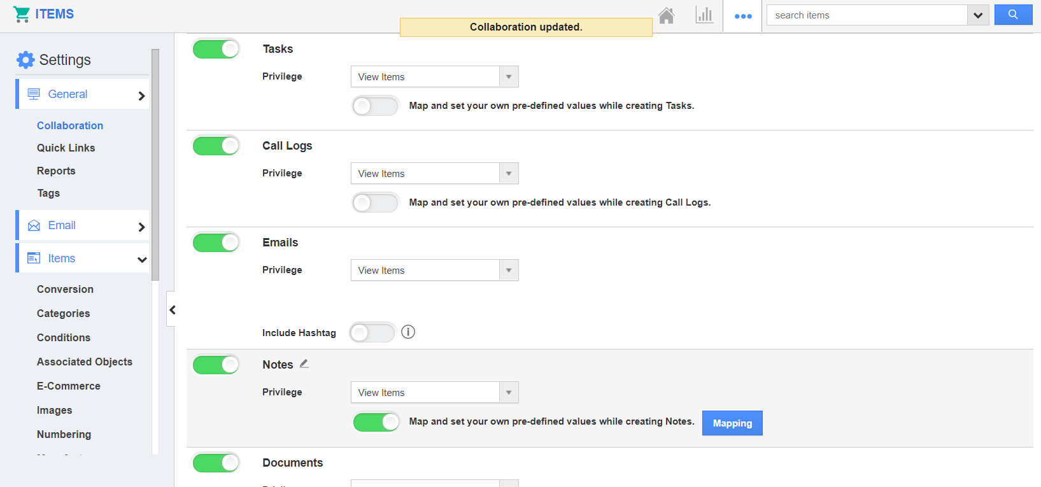The height and width of the screenshot is (487, 1041).
Task: Click into the search items field
Action: 866,15
